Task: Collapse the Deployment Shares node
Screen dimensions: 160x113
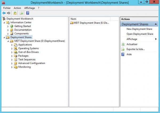Action: [4, 37]
